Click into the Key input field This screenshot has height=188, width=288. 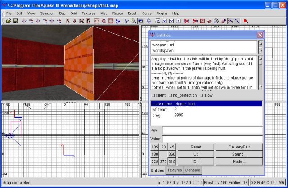point(212,130)
